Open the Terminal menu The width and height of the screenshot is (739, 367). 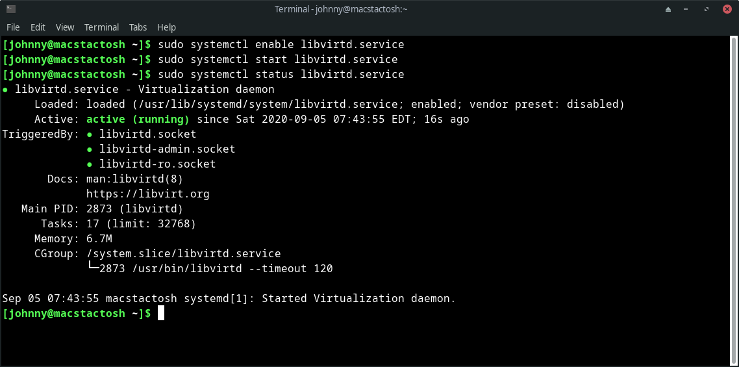(102, 27)
